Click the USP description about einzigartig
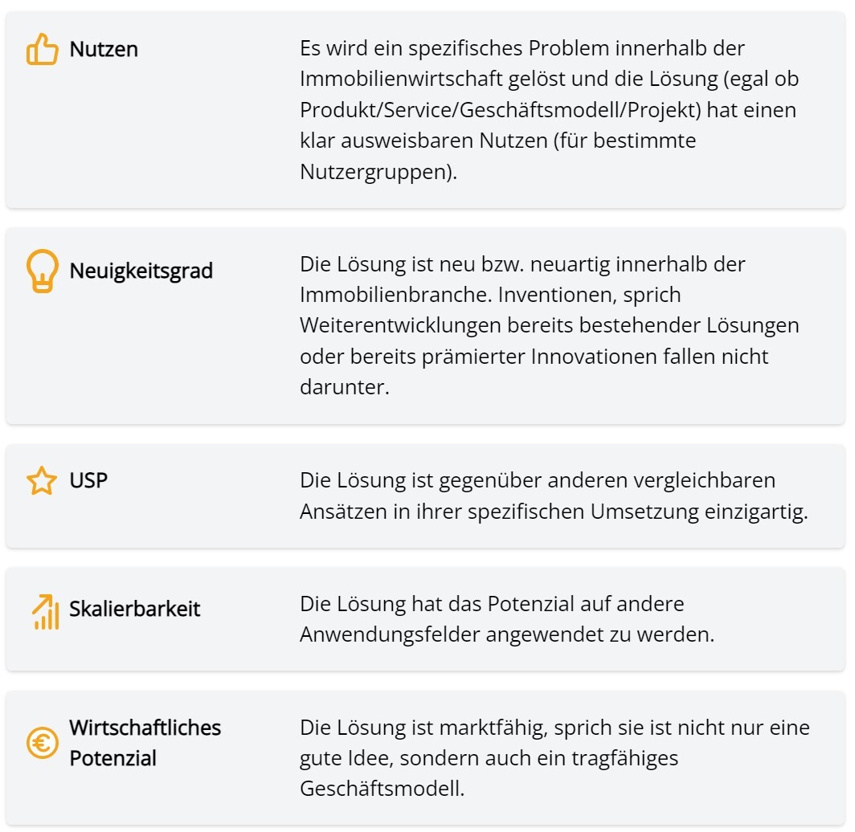Image resolution: width=855 pixels, height=832 pixels. (554, 496)
